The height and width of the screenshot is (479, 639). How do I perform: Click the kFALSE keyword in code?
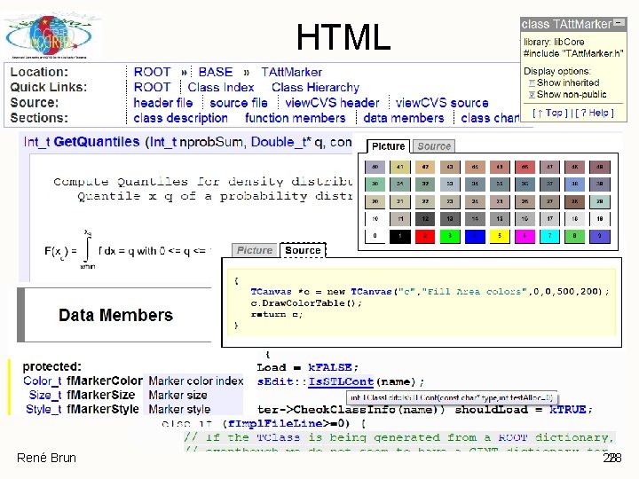point(330,367)
